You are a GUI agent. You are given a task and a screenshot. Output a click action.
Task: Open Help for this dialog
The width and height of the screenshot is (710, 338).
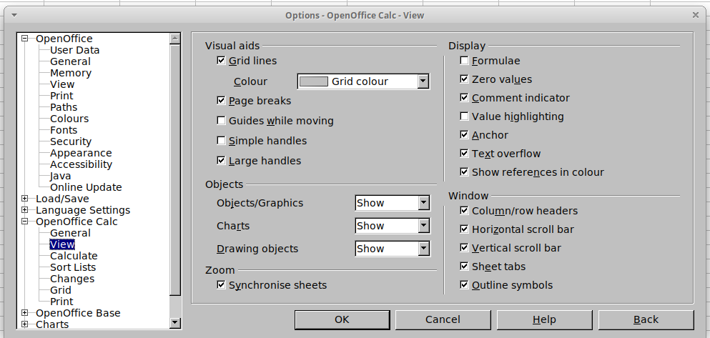coord(544,319)
